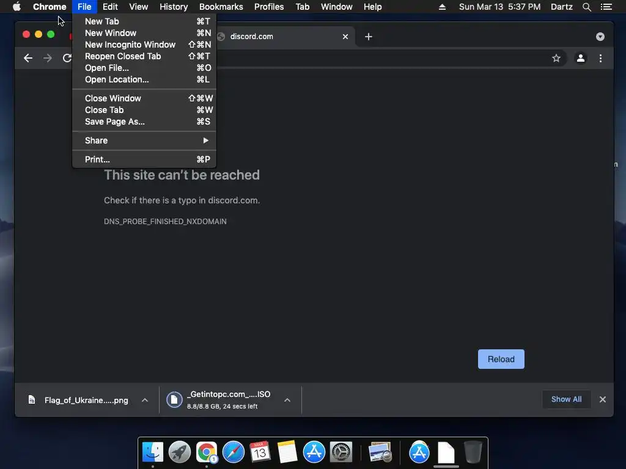Screen dimensions: 626x469
Task: Expand options for Getintopc ISO download
Action: [x=287, y=400]
